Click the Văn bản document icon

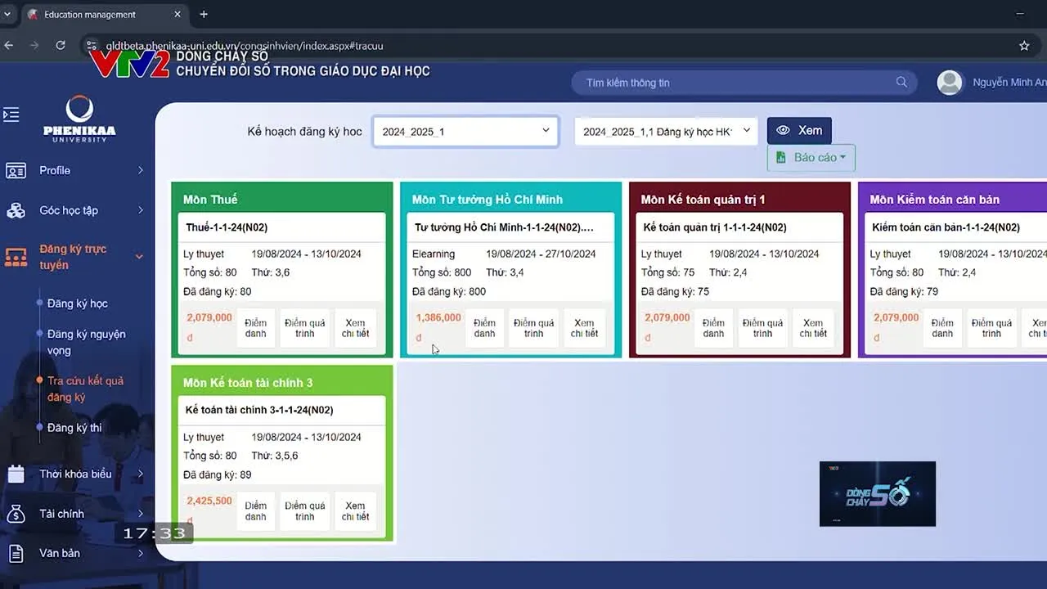click(x=16, y=553)
